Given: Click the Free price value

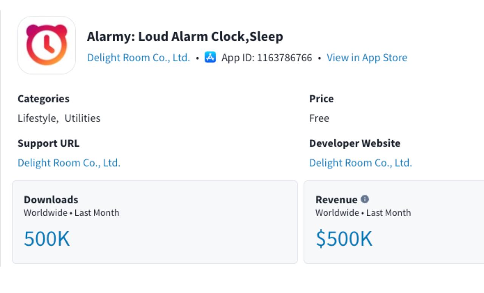Looking at the screenshot, I should (x=319, y=118).
